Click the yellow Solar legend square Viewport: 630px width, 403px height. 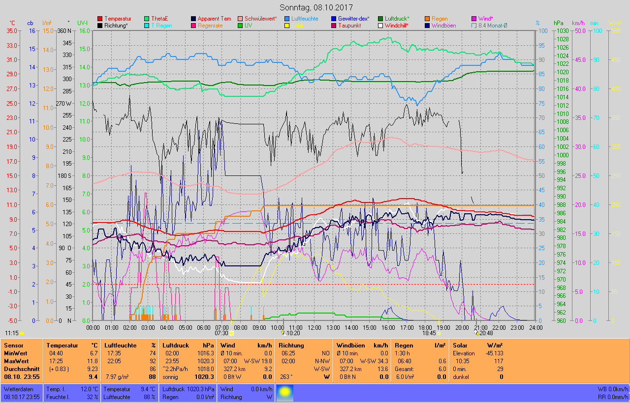pyautogui.click(x=287, y=26)
